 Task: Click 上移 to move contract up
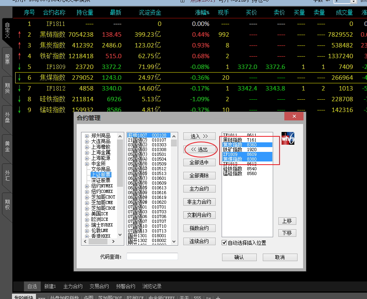pos(287,221)
